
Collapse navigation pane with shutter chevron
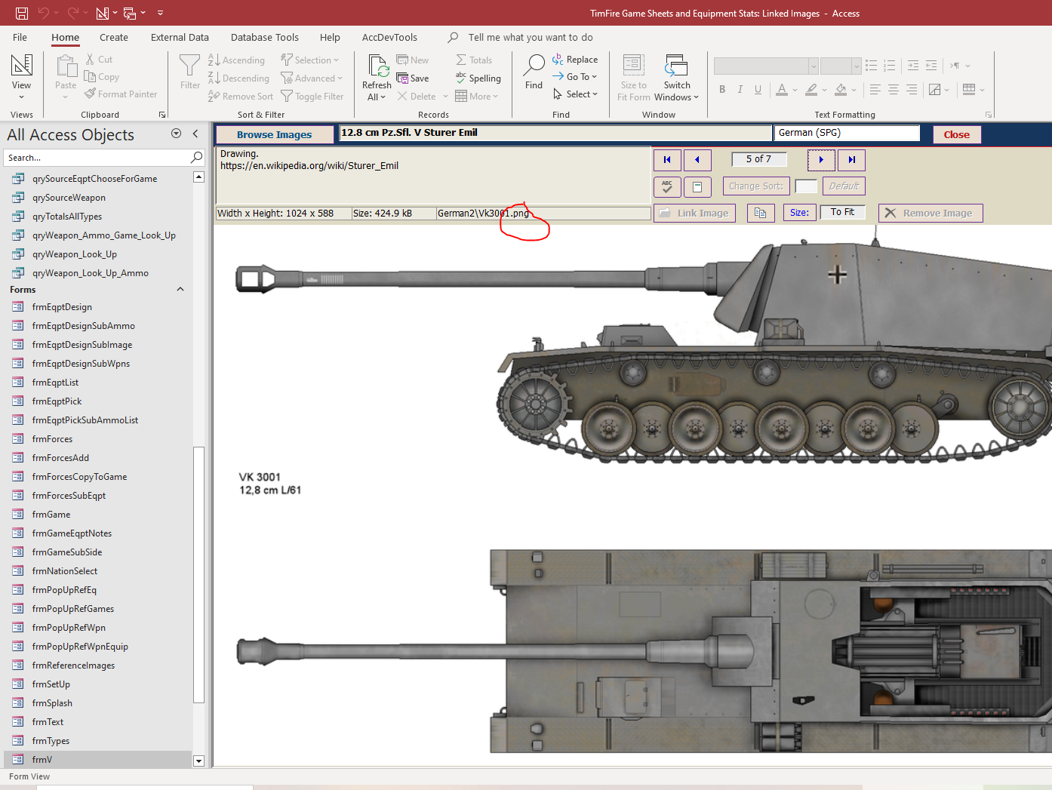[195, 134]
